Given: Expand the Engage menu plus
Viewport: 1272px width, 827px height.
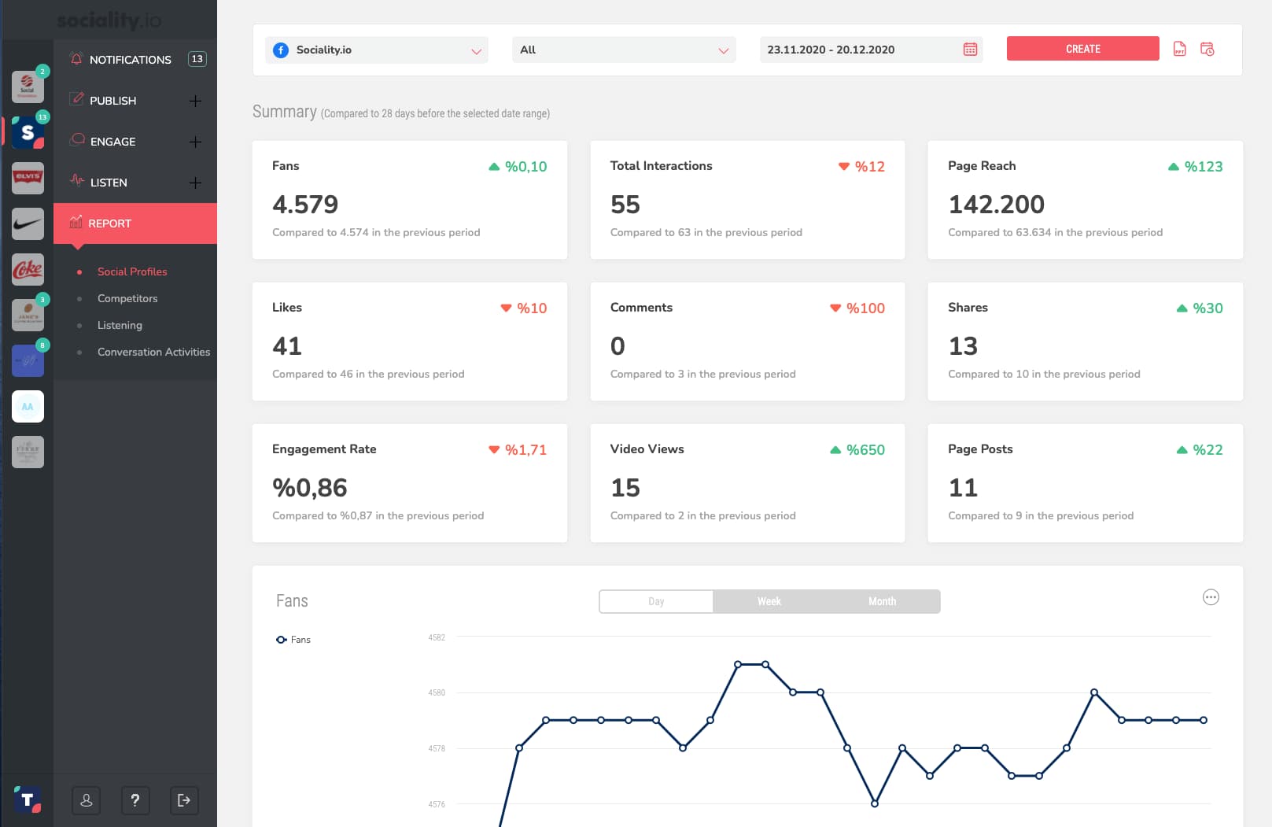Looking at the screenshot, I should (196, 142).
